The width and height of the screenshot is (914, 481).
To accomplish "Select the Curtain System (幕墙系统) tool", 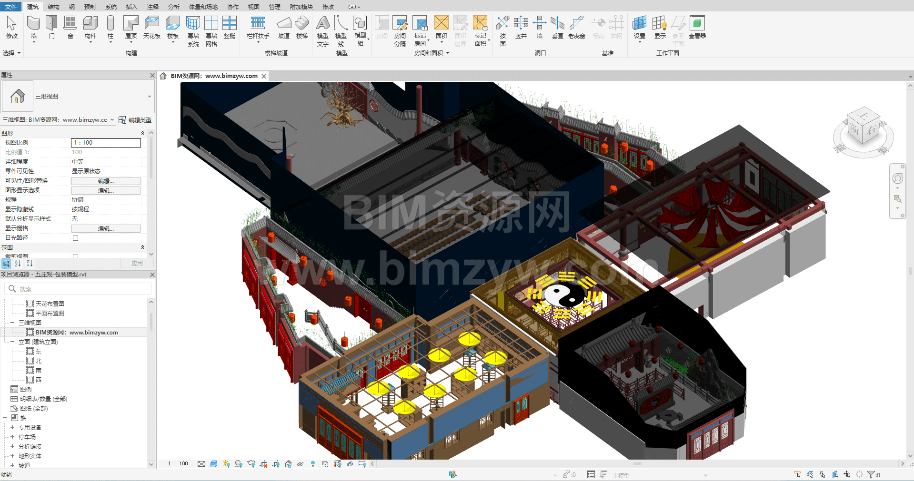I will (193, 31).
